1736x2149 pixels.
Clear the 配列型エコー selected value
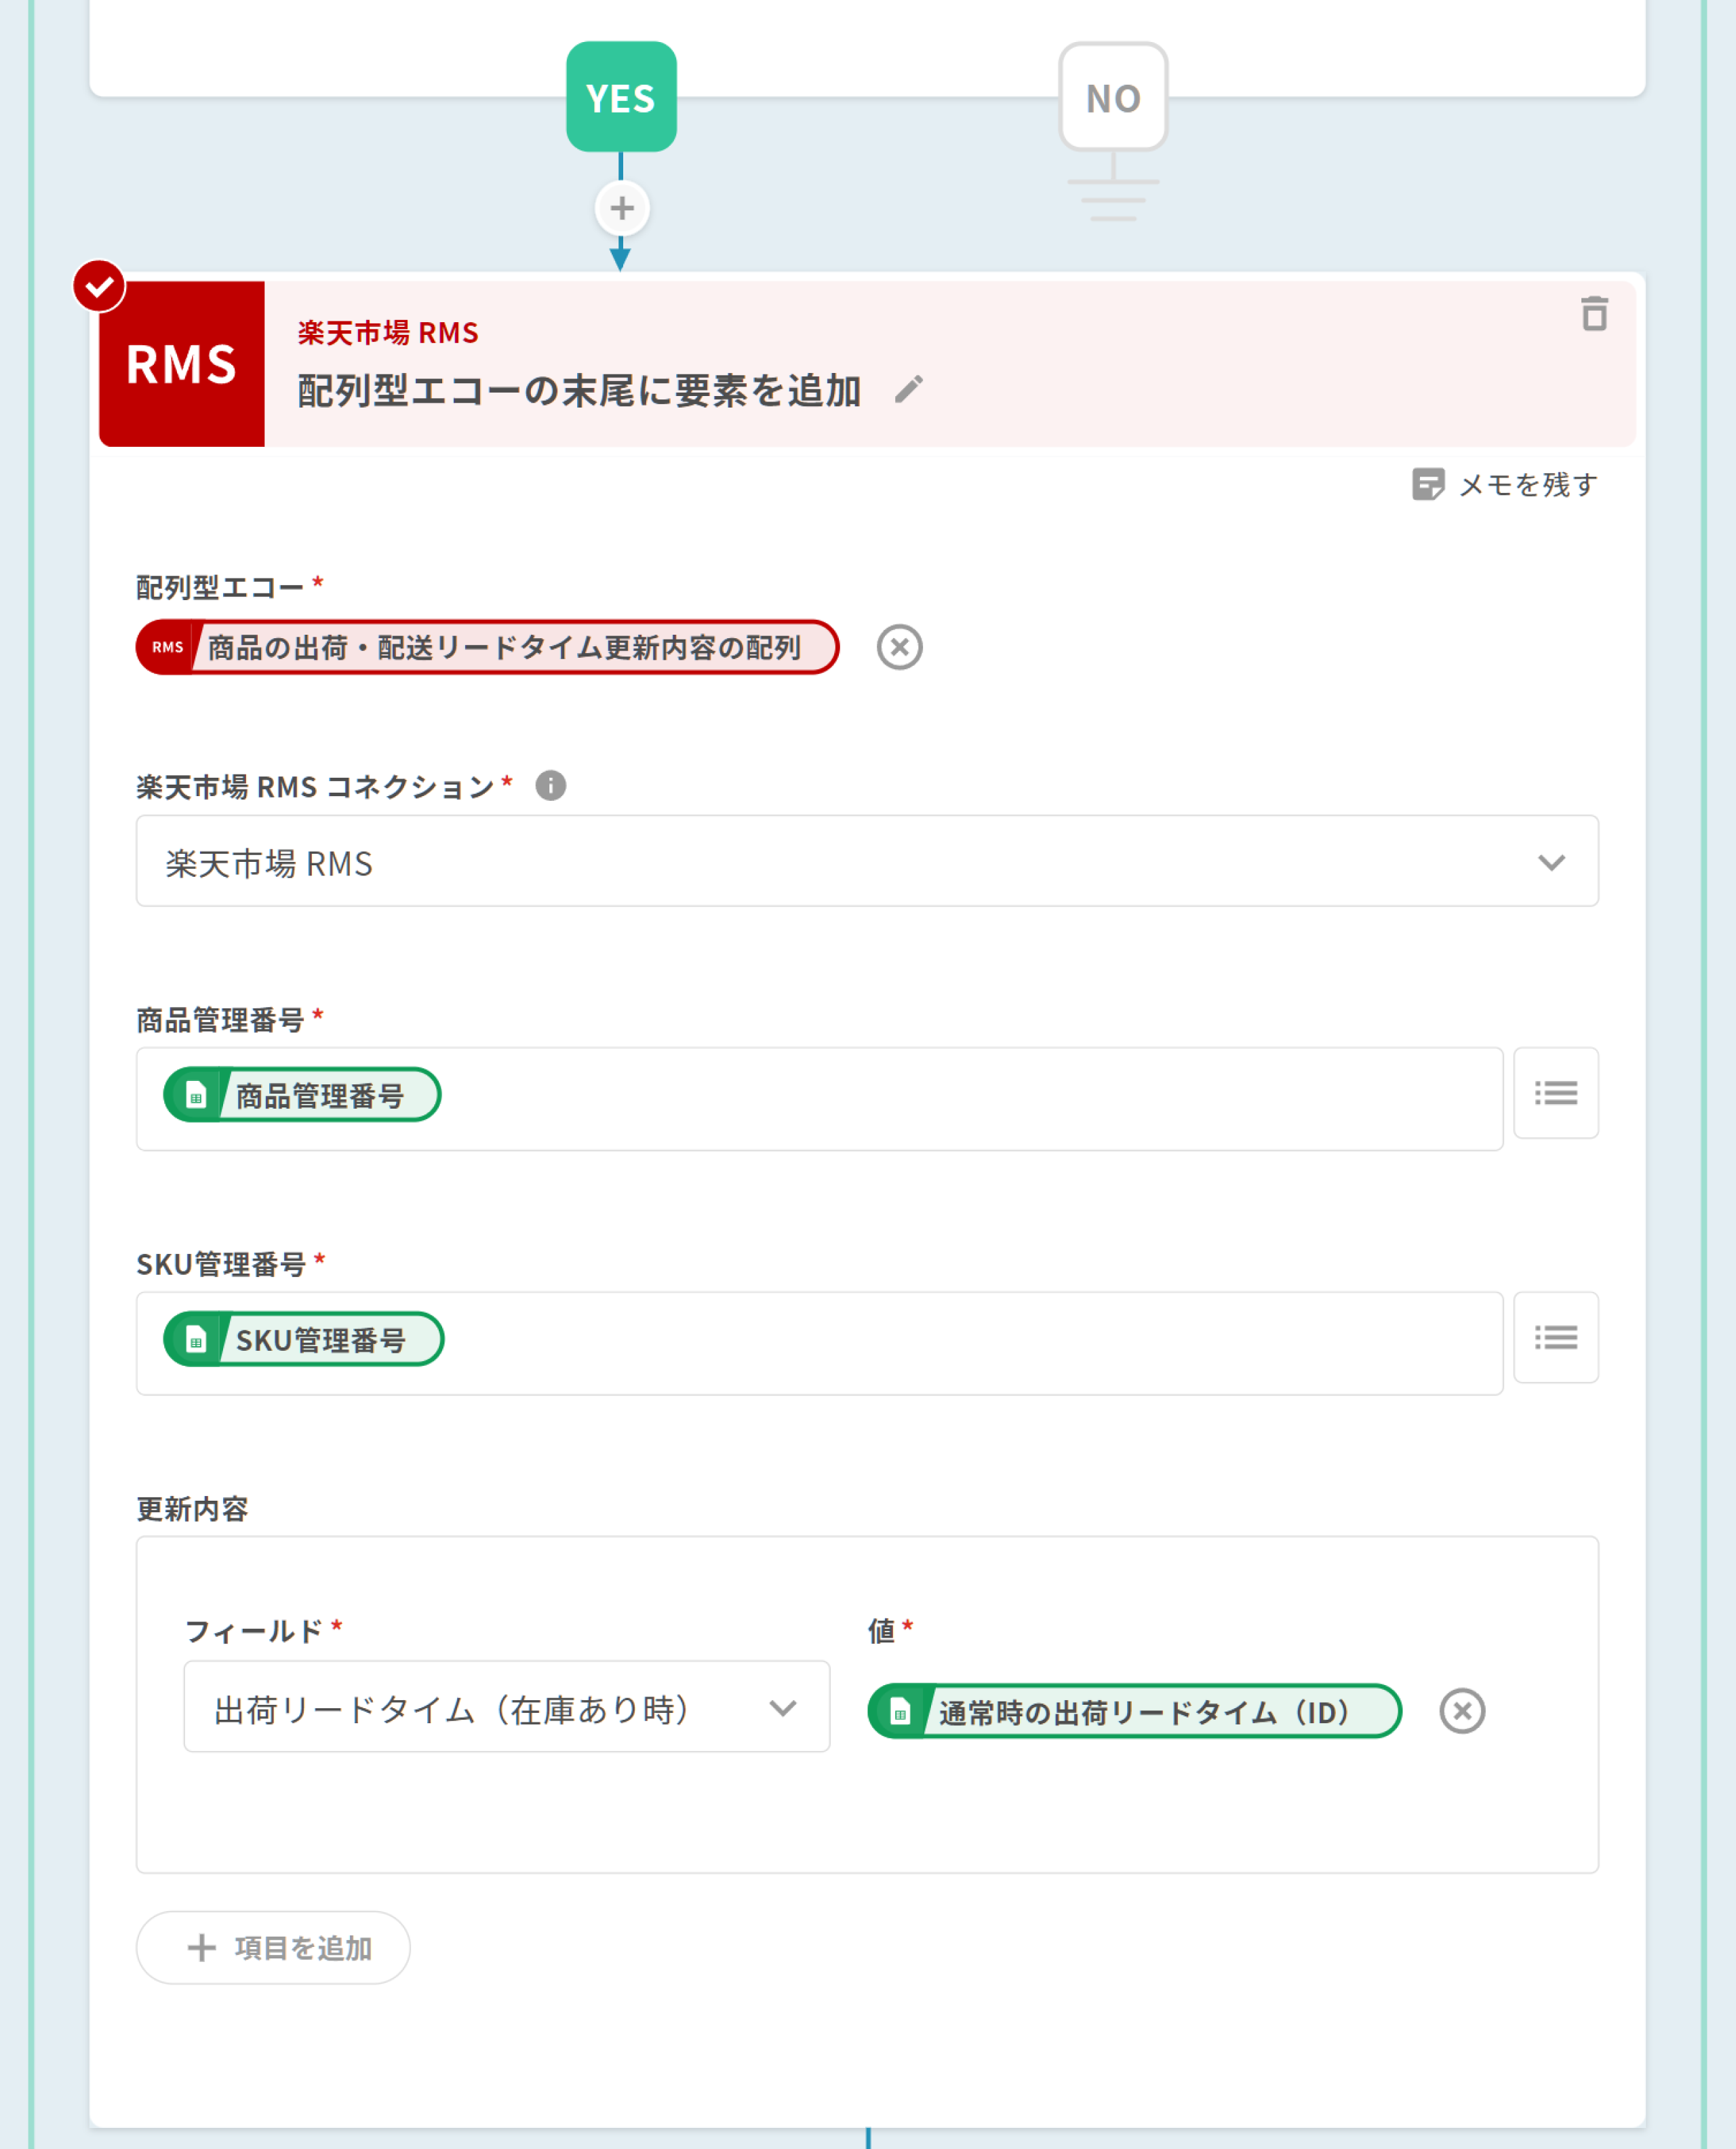click(x=899, y=647)
